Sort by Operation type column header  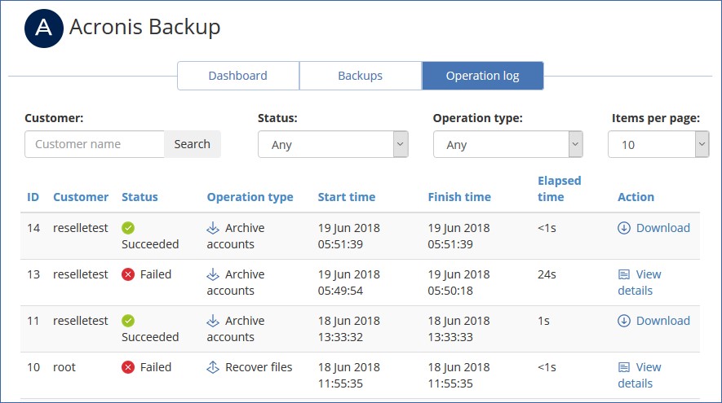250,198
